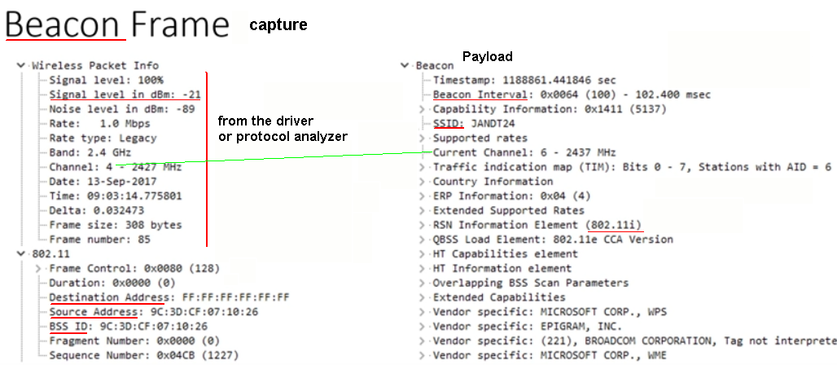Click the Frame size 308 bytes row
Viewport: 837px width, 365px height.
tap(115, 225)
